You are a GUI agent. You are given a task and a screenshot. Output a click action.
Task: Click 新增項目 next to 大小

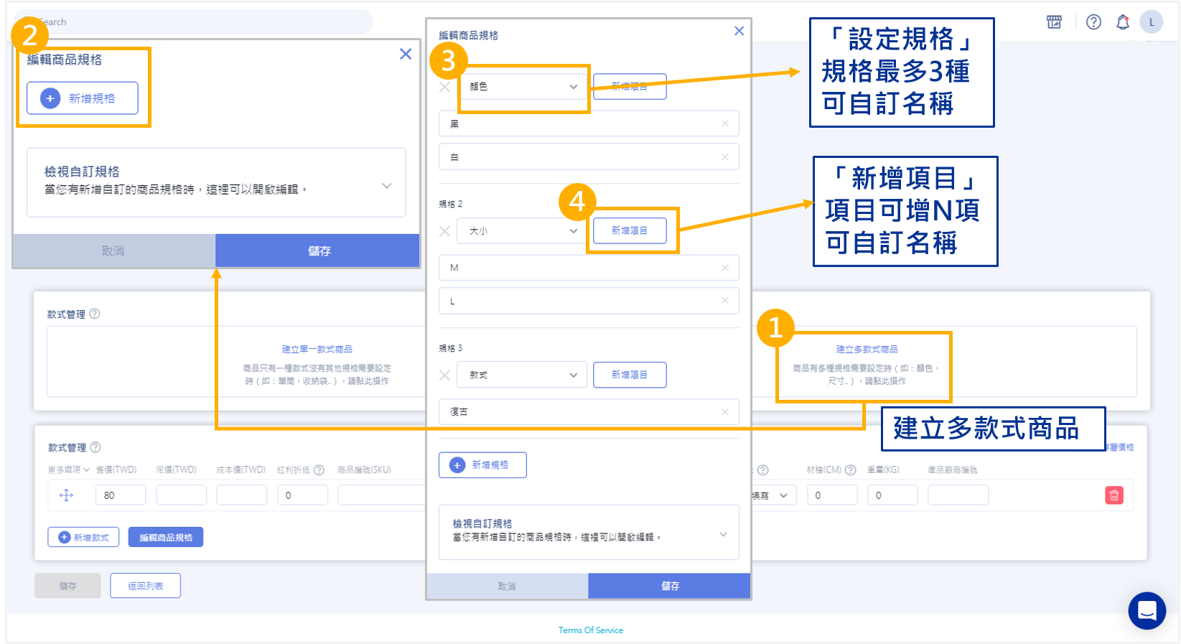630,230
